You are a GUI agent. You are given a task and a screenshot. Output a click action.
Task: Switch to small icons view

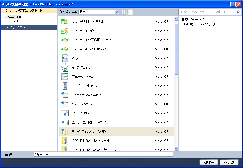(x=123, y=12)
